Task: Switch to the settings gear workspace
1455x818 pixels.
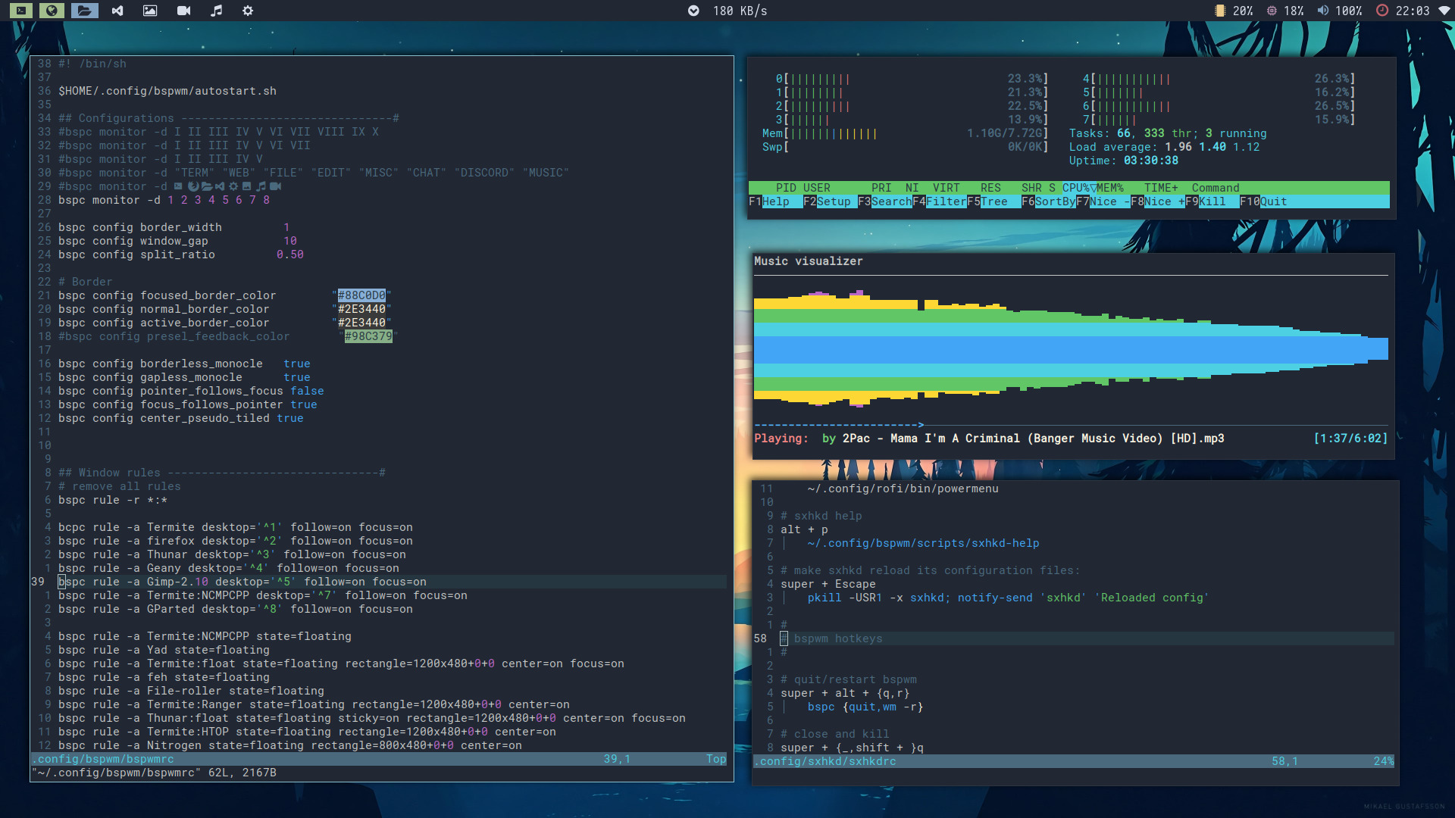Action: click(x=248, y=11)
